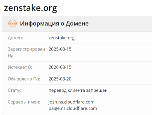Click the word Домене in header
This screenshot has width=152, height=115.
[x=77, y=24]
